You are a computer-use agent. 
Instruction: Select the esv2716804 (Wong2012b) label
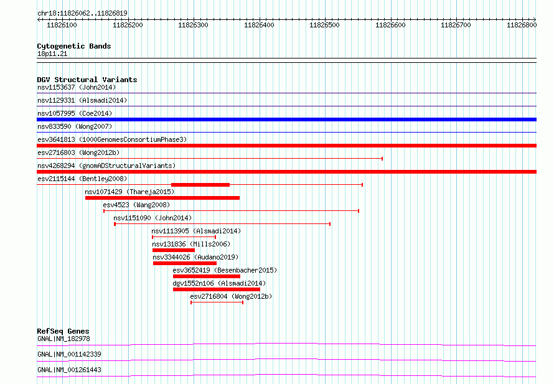(231, 296)
